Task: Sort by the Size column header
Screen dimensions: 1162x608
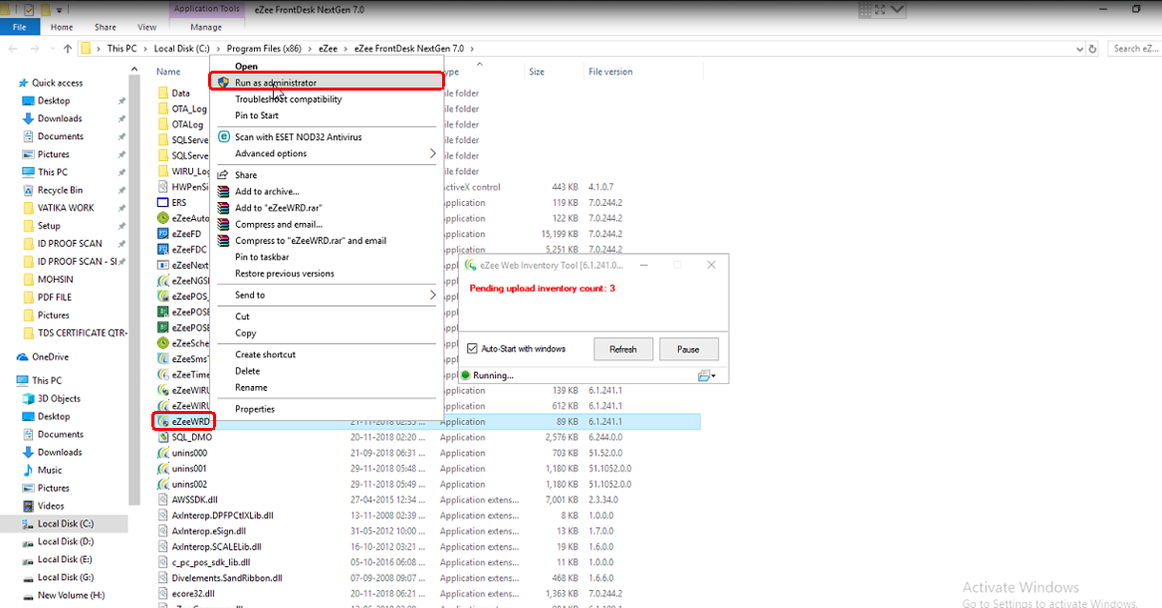Action: click(537, 72)
